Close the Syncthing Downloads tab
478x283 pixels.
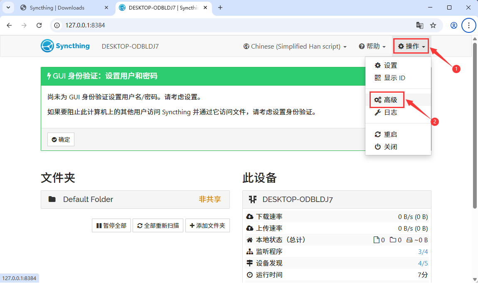tap(106, 7)
